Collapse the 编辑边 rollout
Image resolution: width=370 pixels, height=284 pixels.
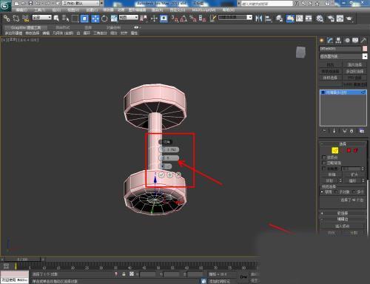point(343,219)
